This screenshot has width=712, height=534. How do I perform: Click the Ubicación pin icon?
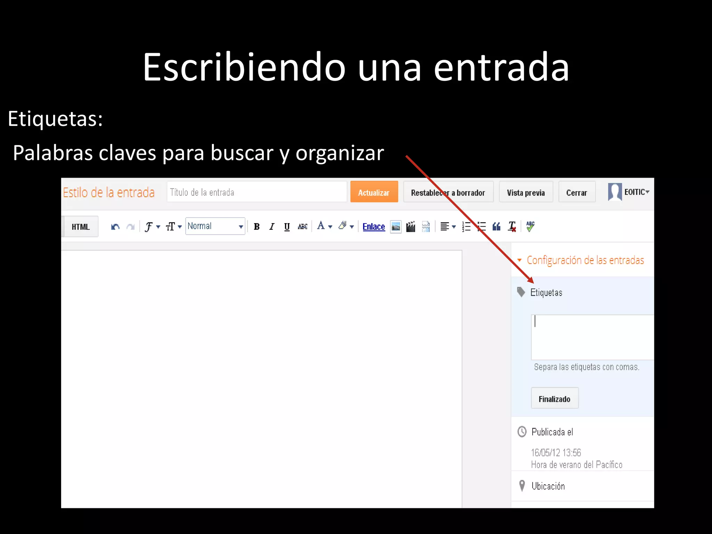pos(522,486)
